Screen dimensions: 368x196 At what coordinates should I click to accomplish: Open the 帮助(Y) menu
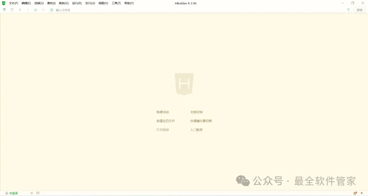click(129, 3)
